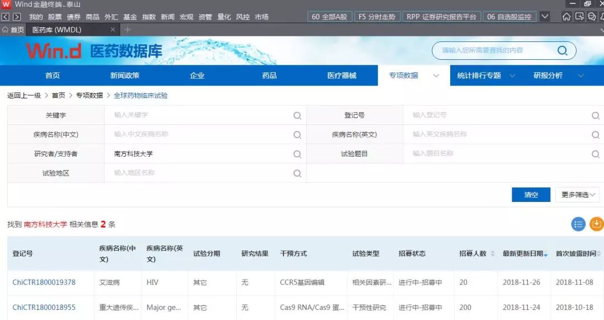Go forward with the right arrow navigation icon
Screen dimensions: 604x320
pos(17,17)
